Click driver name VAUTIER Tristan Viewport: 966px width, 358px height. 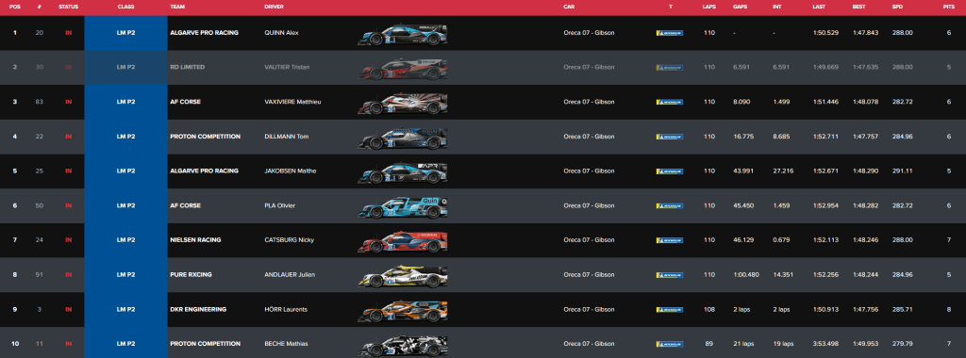tap(287, 67)
